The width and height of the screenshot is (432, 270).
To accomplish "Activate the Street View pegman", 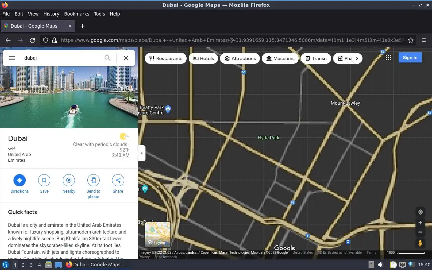I will point(420,243).
